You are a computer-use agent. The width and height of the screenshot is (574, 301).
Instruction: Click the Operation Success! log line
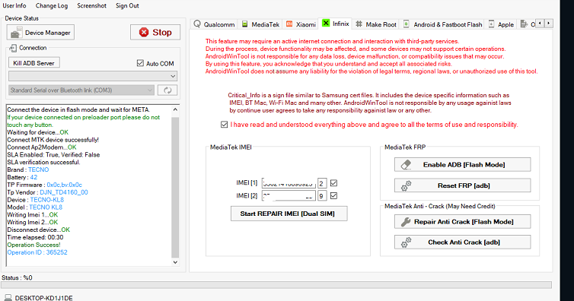(33, 245)
